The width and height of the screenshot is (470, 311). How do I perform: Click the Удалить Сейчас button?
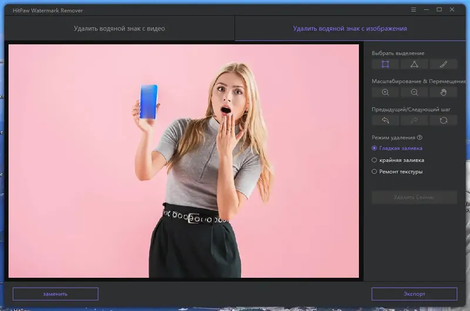pos(414,197)
